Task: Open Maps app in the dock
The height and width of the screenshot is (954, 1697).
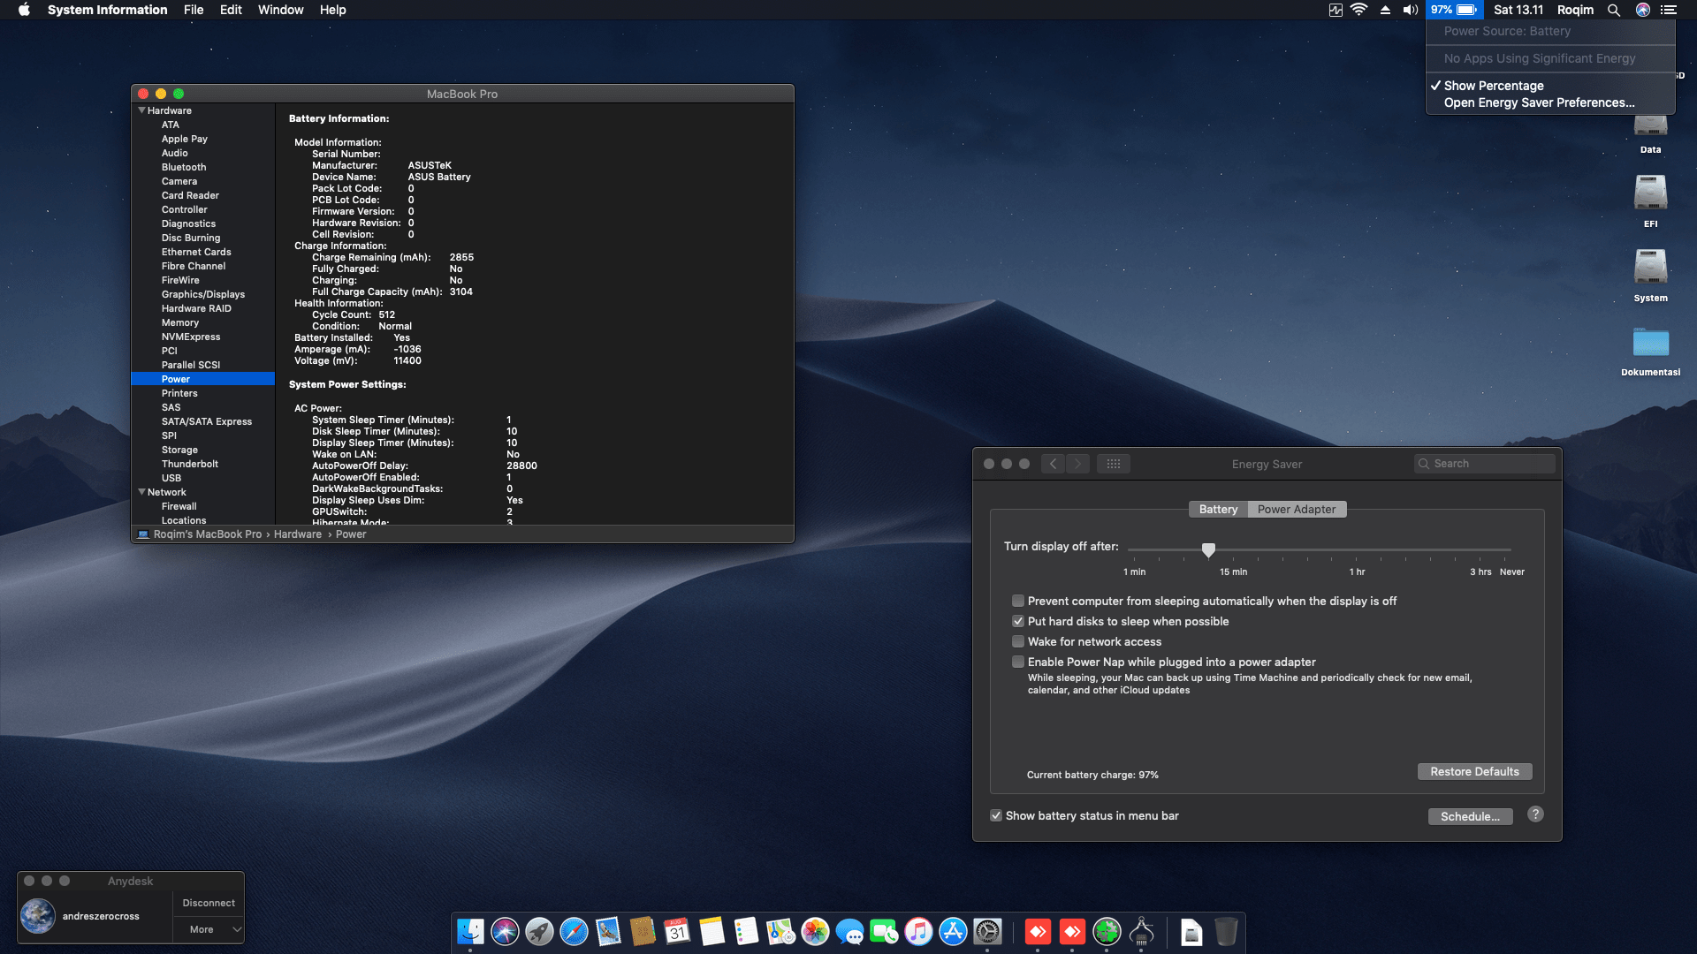Action: click(780, 931)
